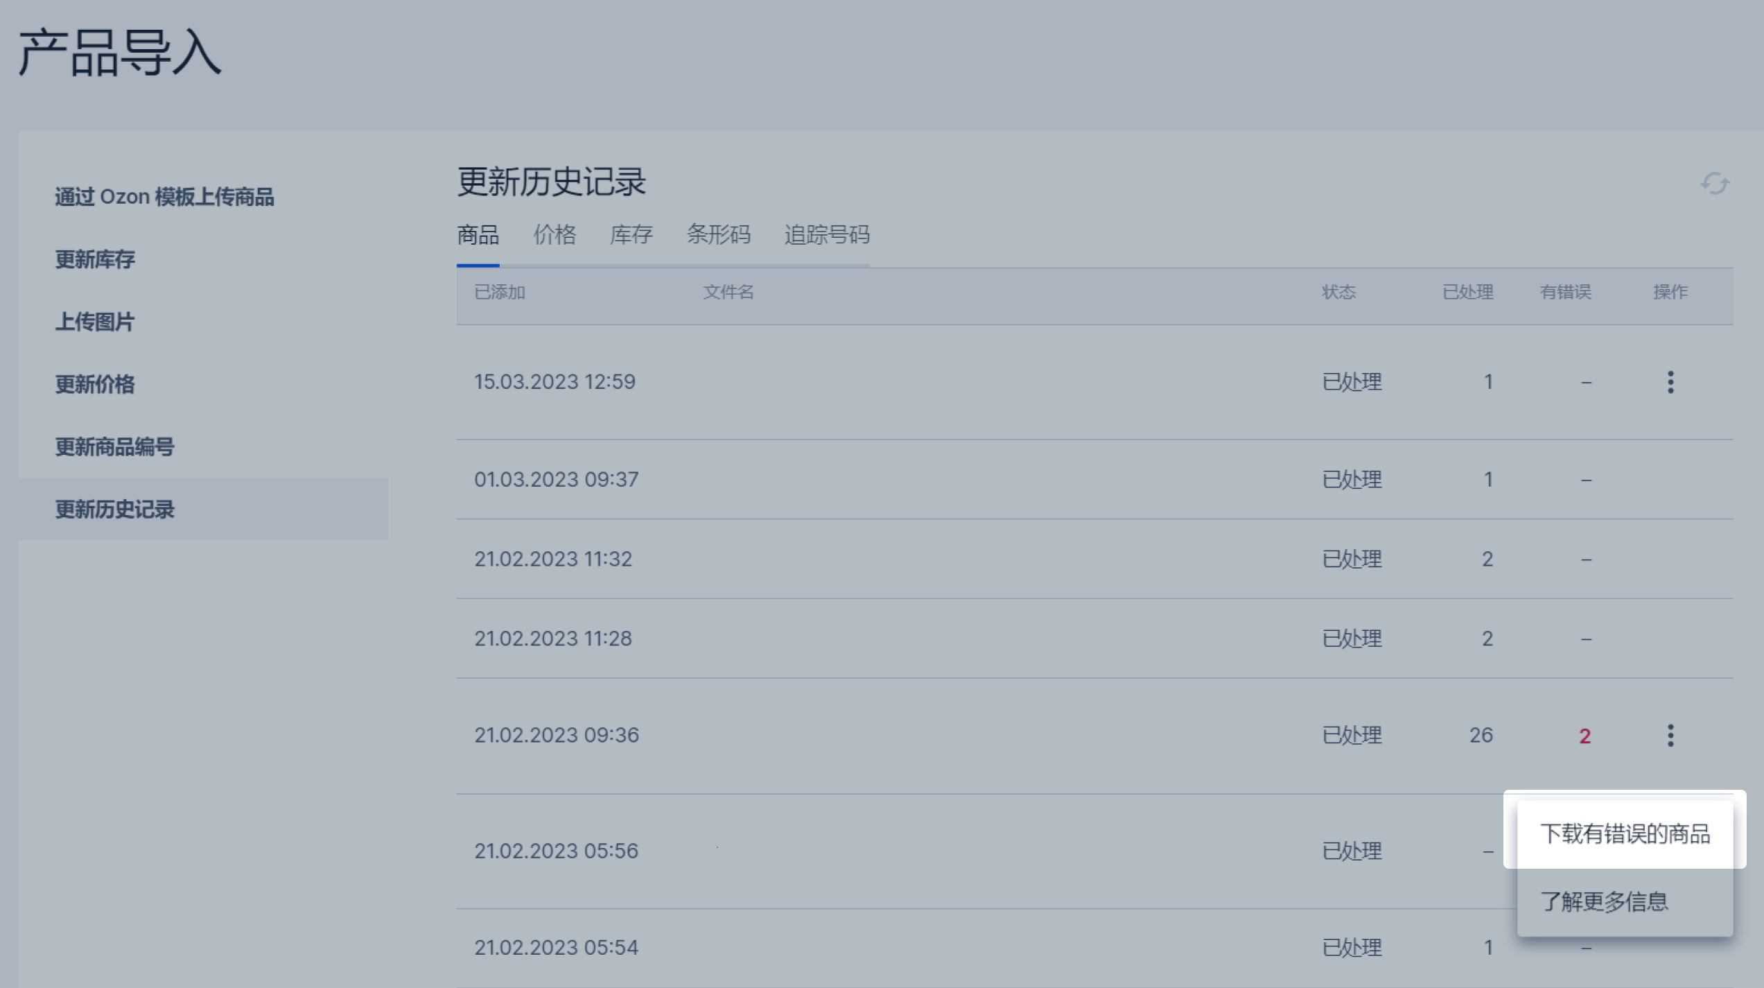Click the date 21.02.2023 09:36
The width and height of the screenshot is (1764, 988).
coord(556,735)
